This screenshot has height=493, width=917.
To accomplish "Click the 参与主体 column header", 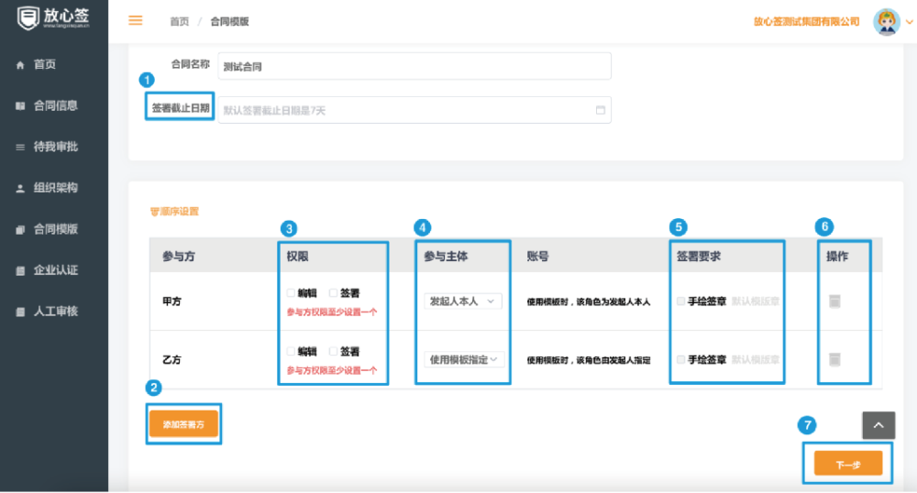I will point(446,257).
